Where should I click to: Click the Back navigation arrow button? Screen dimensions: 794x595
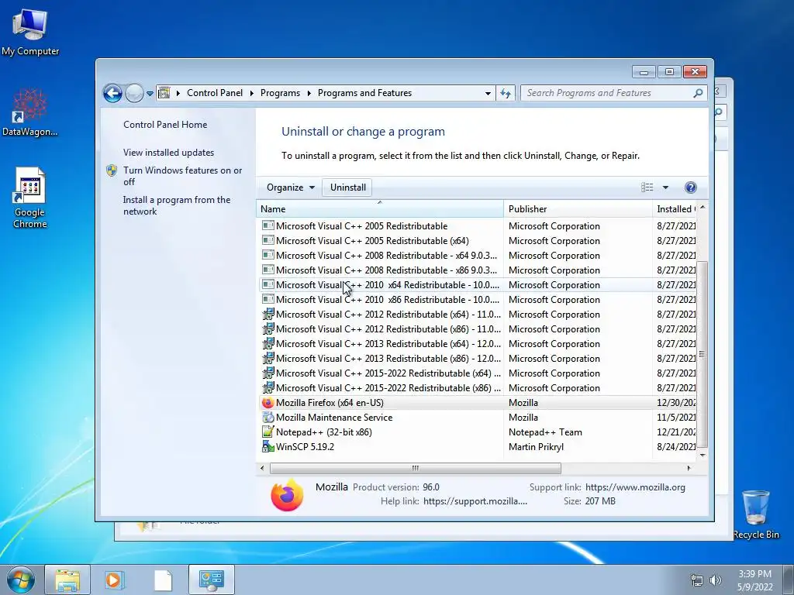click(112, 93)
